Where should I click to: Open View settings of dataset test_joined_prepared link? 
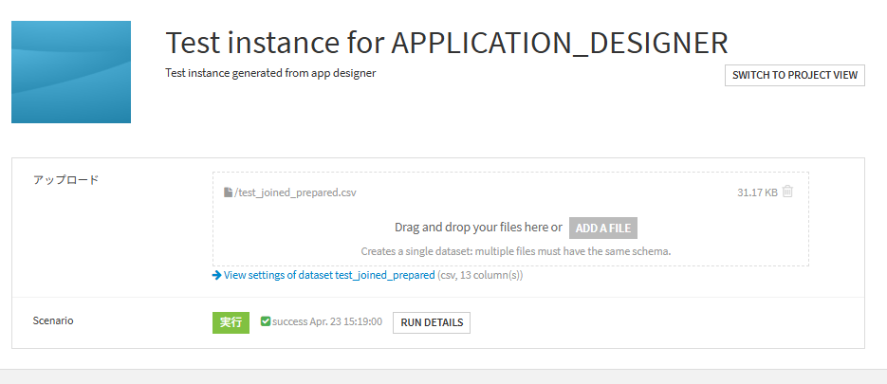click(x=328, y=276)
